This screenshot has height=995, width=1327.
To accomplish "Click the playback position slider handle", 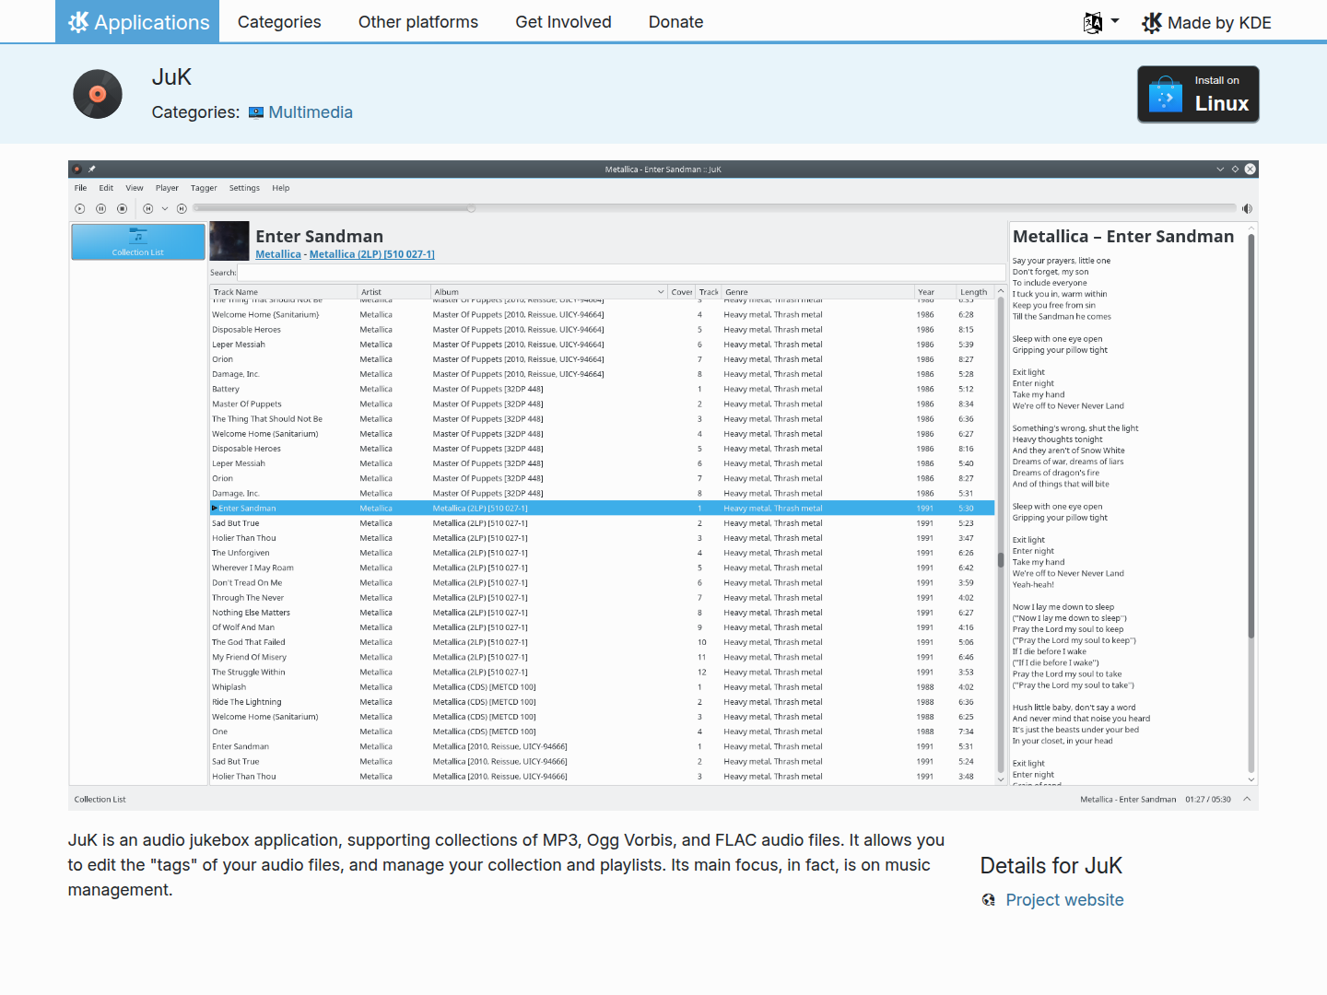I will 471,208.
